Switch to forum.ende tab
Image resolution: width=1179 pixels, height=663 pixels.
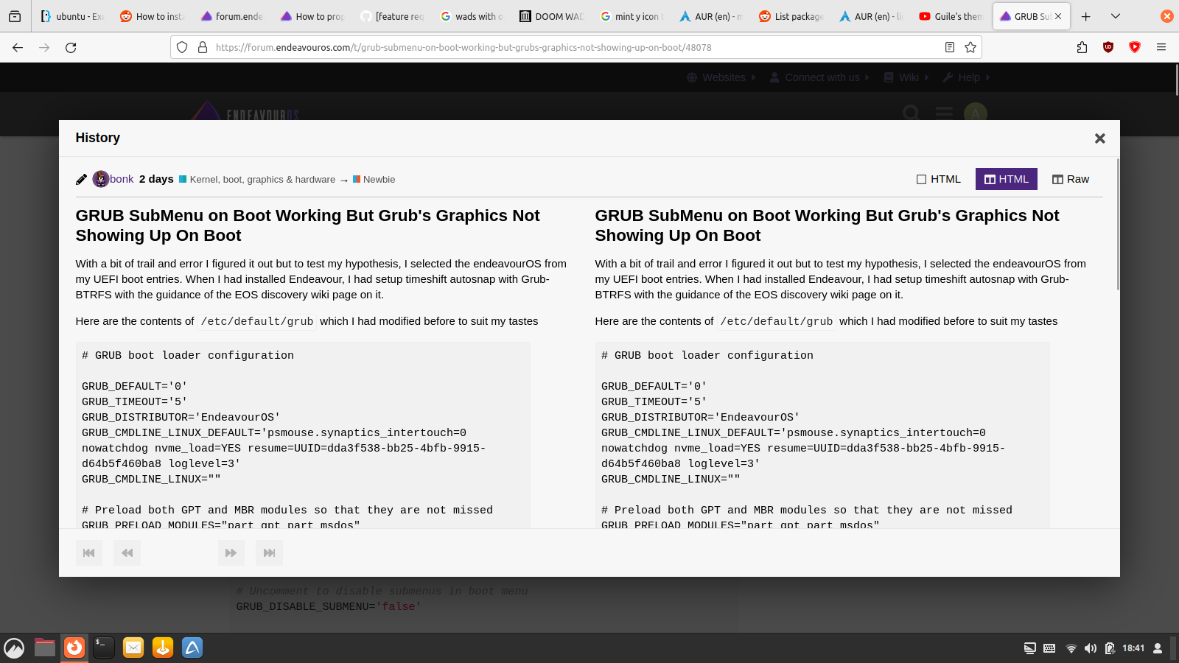(x=232, y=16)
